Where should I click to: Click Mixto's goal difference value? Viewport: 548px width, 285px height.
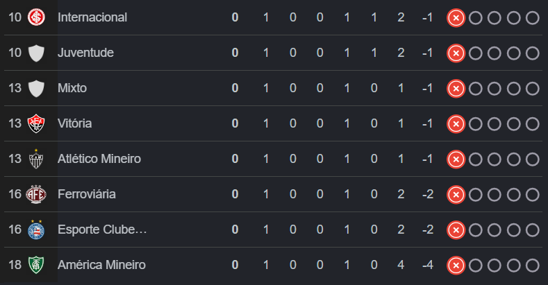point(427,88)
